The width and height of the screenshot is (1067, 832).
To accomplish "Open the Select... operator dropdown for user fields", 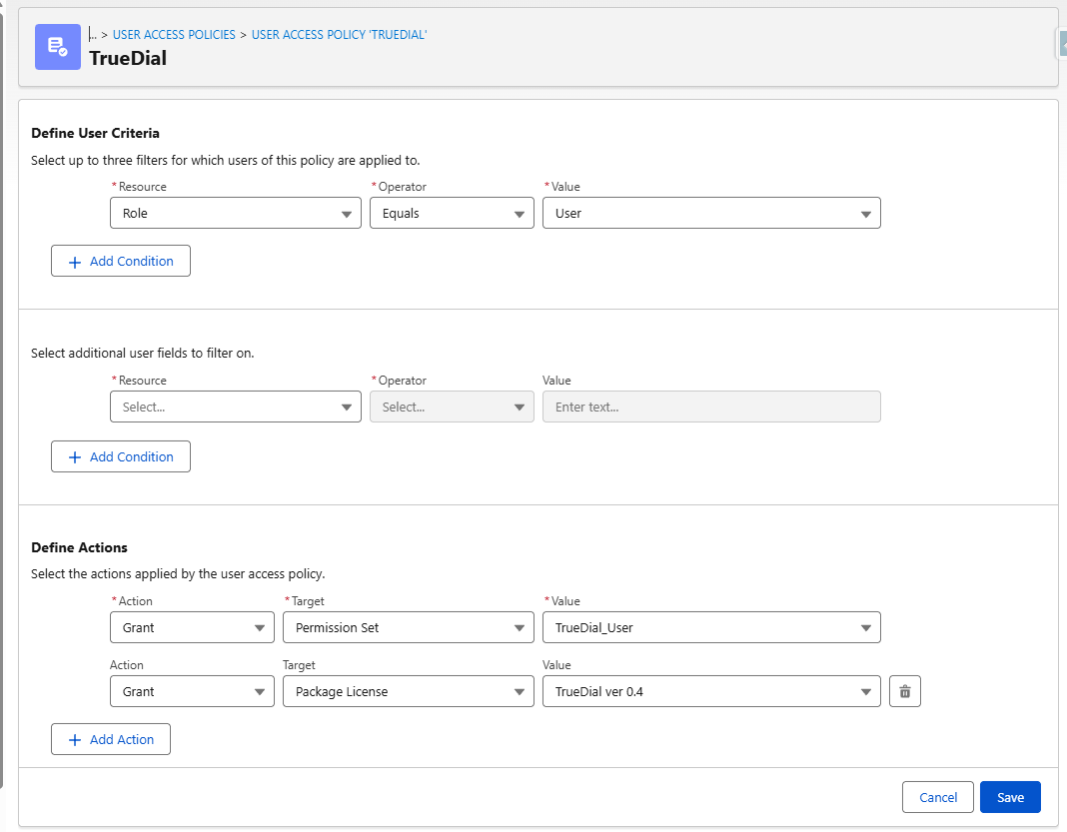I will pyautogui.click(x=519, y=407).
